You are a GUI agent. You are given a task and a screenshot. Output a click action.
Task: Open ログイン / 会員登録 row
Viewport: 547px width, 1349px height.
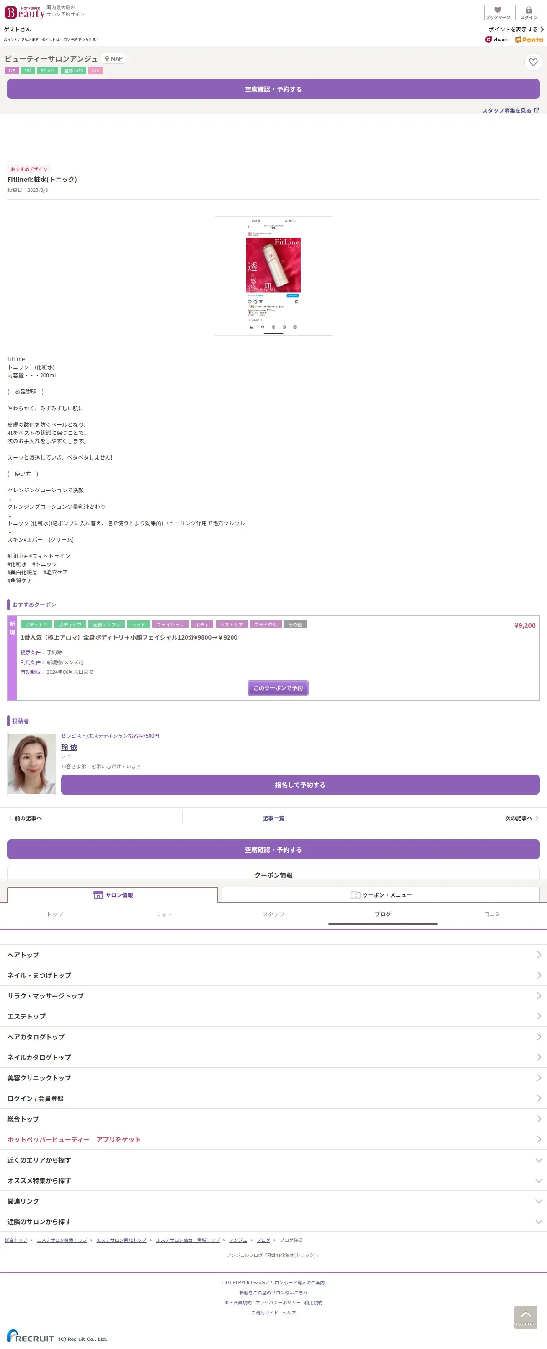pyautogui.click(x=273, y=1098)
